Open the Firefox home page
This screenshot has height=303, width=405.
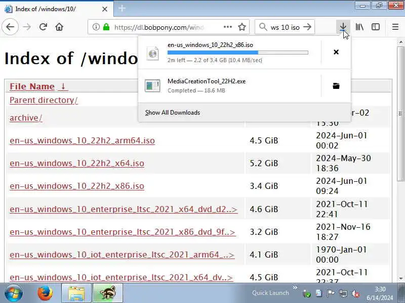pos(59,27)
